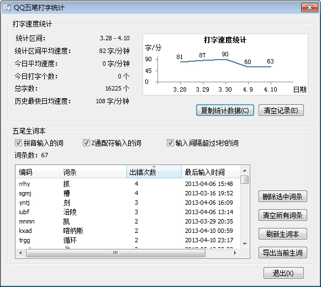Click the time 2013-03-16 19:52
Screen dimensions: 321x287
(x=209, y=193)
